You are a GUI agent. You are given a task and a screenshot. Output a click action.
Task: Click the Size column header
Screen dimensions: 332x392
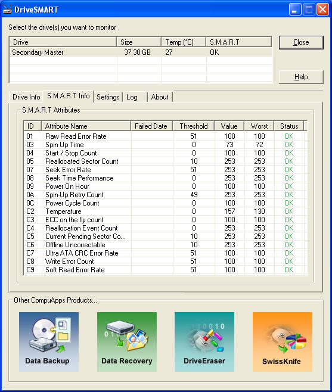[139, 42]
